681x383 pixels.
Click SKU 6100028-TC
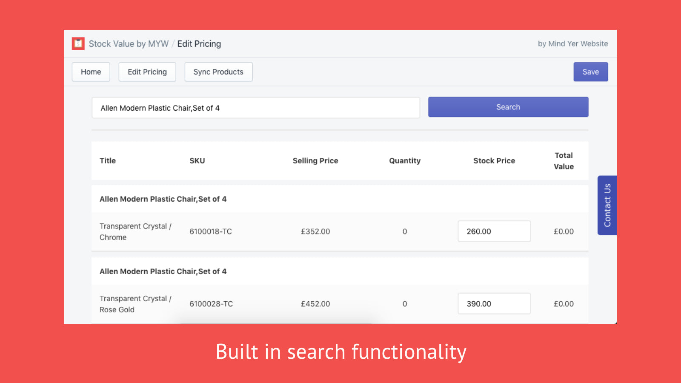(211, 304)
